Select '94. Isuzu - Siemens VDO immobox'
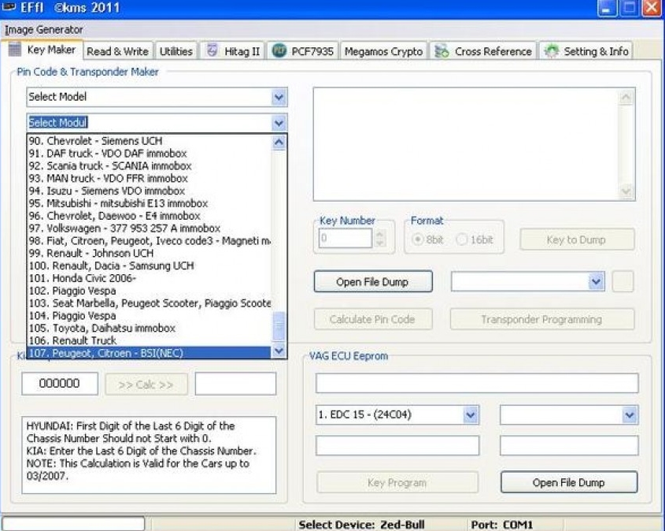 click(149, 191)
